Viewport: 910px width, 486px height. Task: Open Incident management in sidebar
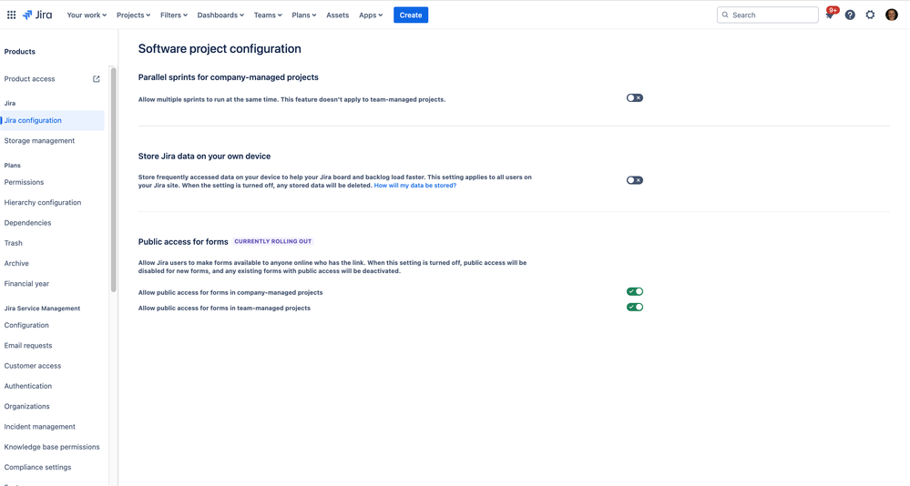(39, 427)
